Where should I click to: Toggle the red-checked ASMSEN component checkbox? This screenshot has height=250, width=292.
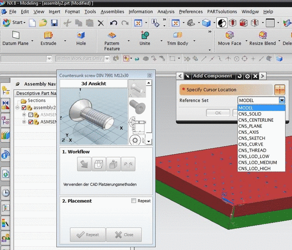tap(31, 122)
